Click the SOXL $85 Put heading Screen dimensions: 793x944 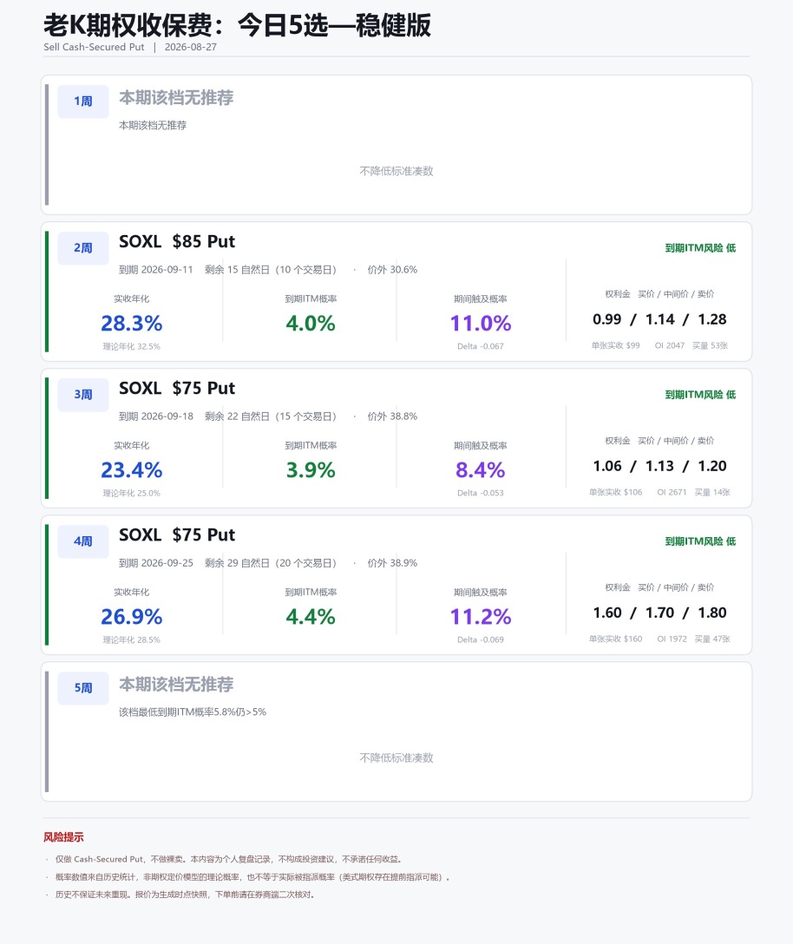176,241
